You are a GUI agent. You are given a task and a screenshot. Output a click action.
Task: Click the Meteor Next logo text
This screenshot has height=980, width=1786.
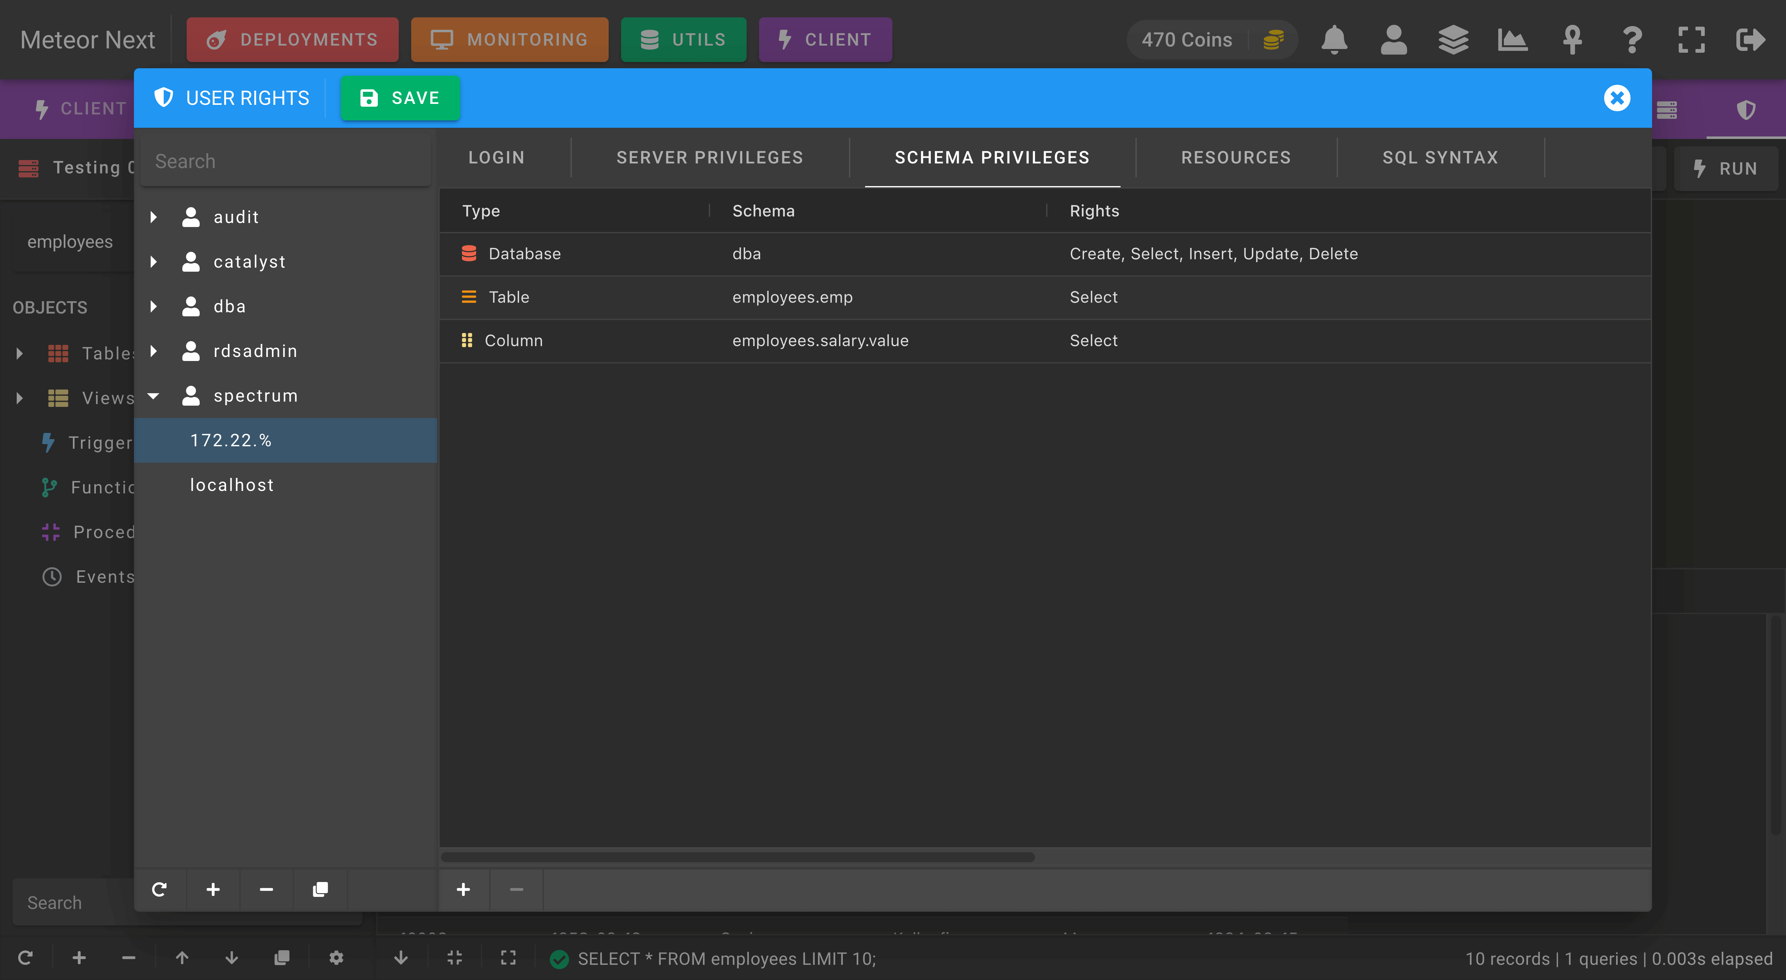pyautogui.click(x=87, y=39)
